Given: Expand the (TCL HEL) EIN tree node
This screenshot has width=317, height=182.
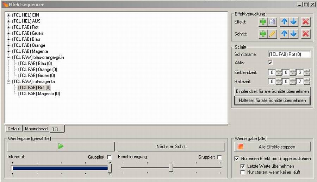Looking at the screenshot, I should 8,15.
